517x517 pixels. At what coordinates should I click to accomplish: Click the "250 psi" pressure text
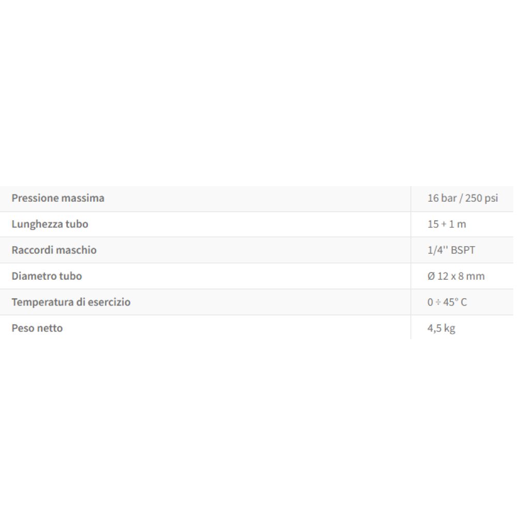point(481,198)
